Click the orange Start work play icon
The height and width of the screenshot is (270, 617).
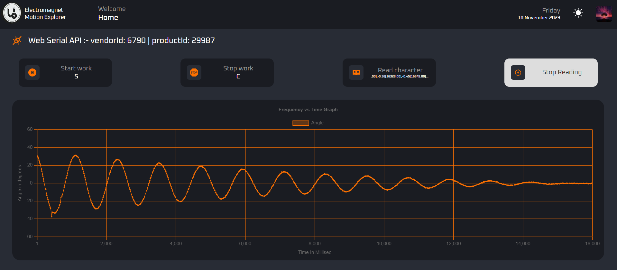pos(32,73)
